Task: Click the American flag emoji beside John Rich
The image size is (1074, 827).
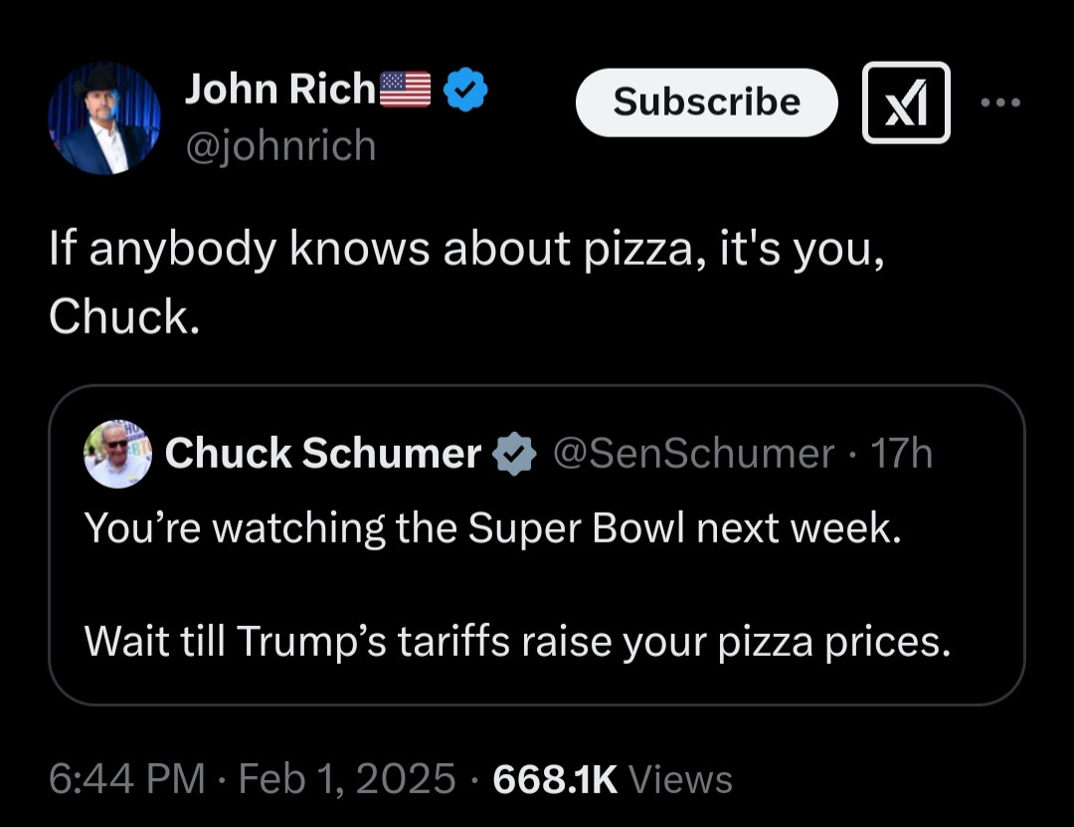Action: (405, 90)
